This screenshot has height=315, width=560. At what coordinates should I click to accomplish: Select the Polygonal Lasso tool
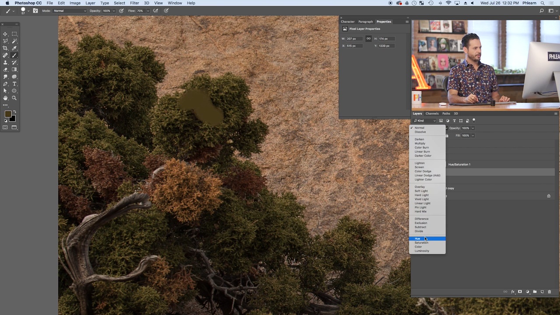click(x=5, y=41)
